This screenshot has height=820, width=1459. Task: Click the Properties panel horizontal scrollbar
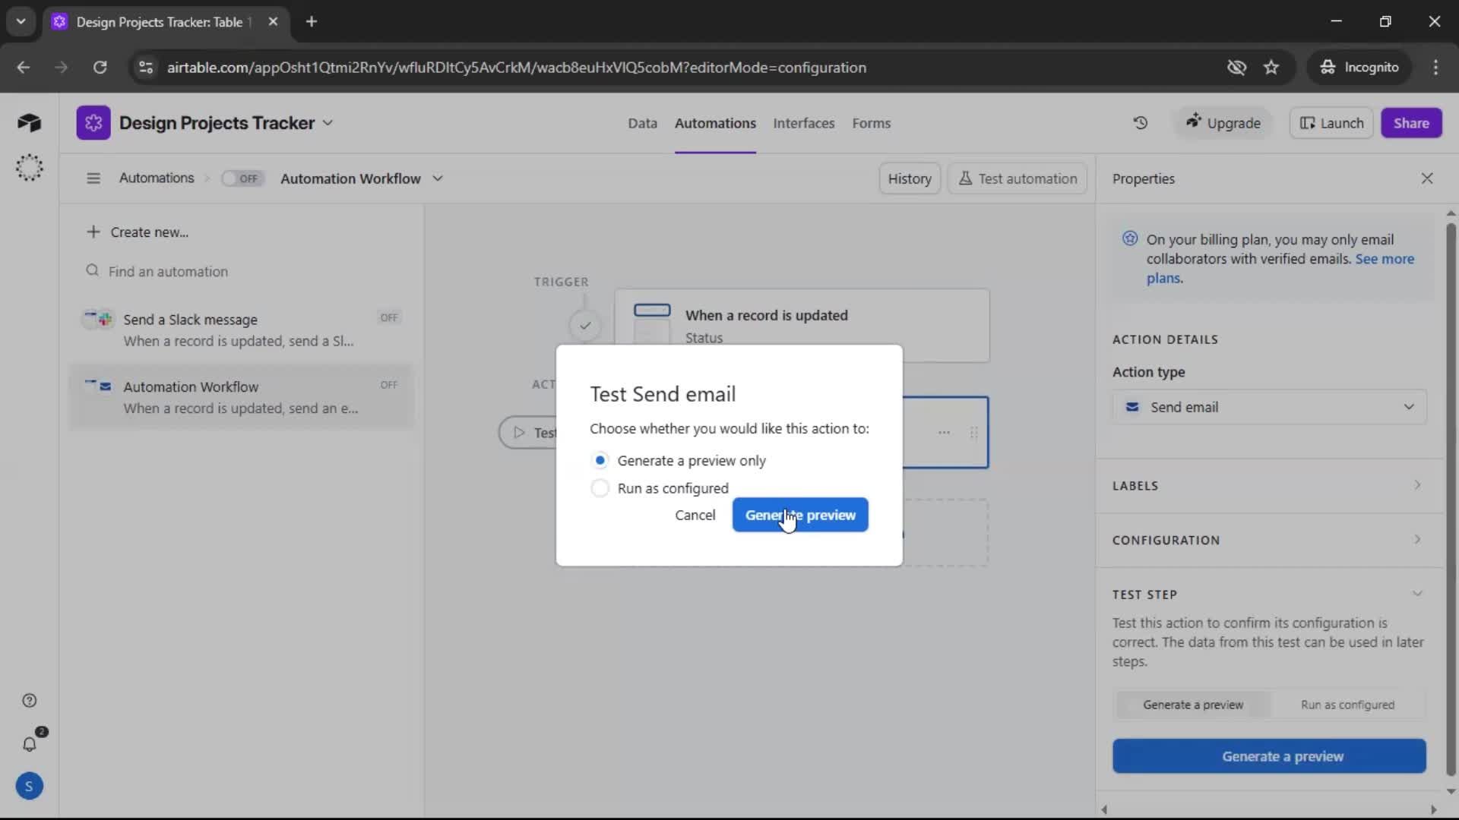tap(1269, 809)
